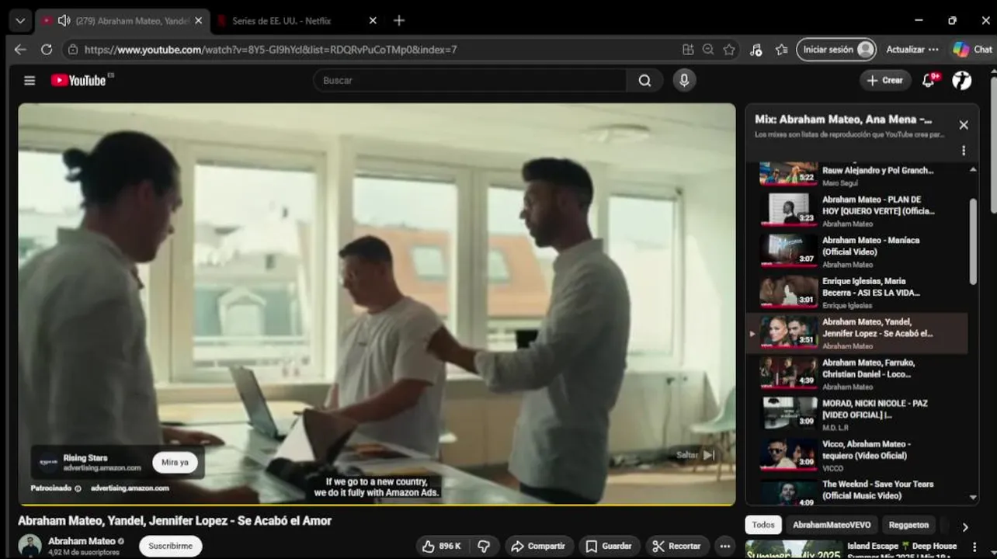
Task: Close the Netflix tab
Action: click(x=373, y=21)
